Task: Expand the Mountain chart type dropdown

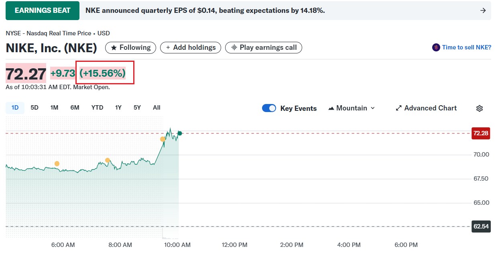Action: (352, 108)
